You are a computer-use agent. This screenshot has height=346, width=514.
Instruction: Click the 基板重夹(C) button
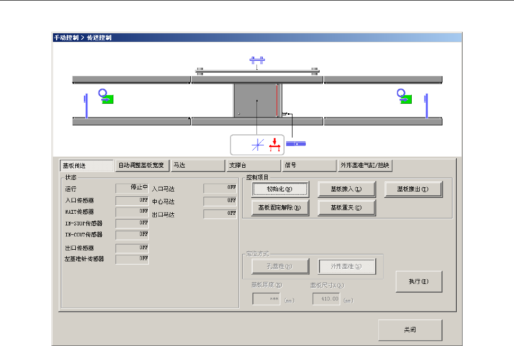tap(347, 208)
